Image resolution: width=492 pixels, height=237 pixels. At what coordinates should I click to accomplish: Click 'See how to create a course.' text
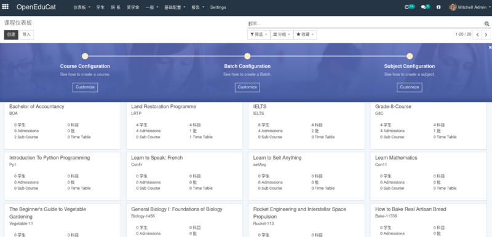[x=85, y=74]
